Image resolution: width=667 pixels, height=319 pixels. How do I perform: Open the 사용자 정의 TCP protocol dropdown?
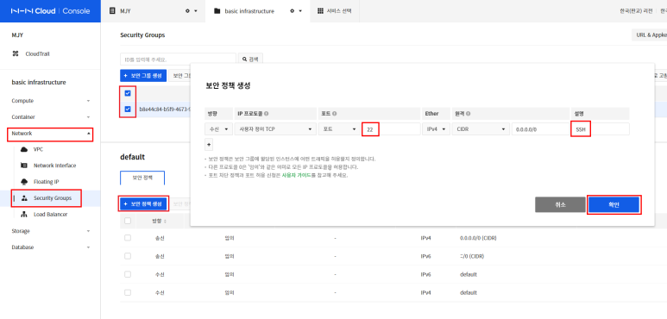pos(275,129)
